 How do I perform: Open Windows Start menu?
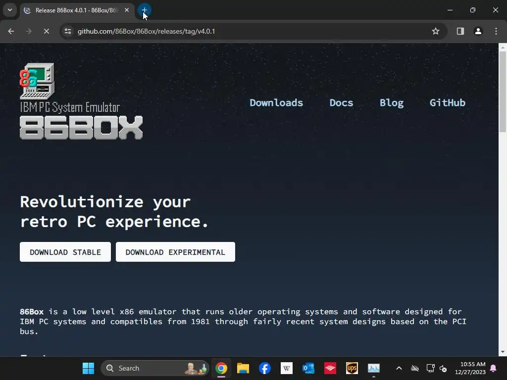(88, 368)
